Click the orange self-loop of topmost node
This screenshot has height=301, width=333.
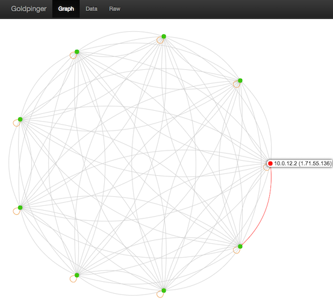tap(160, 40)
